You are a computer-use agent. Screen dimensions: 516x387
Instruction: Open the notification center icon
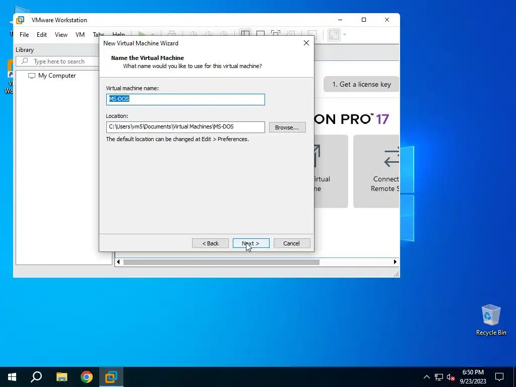click(x=499, y=377)
